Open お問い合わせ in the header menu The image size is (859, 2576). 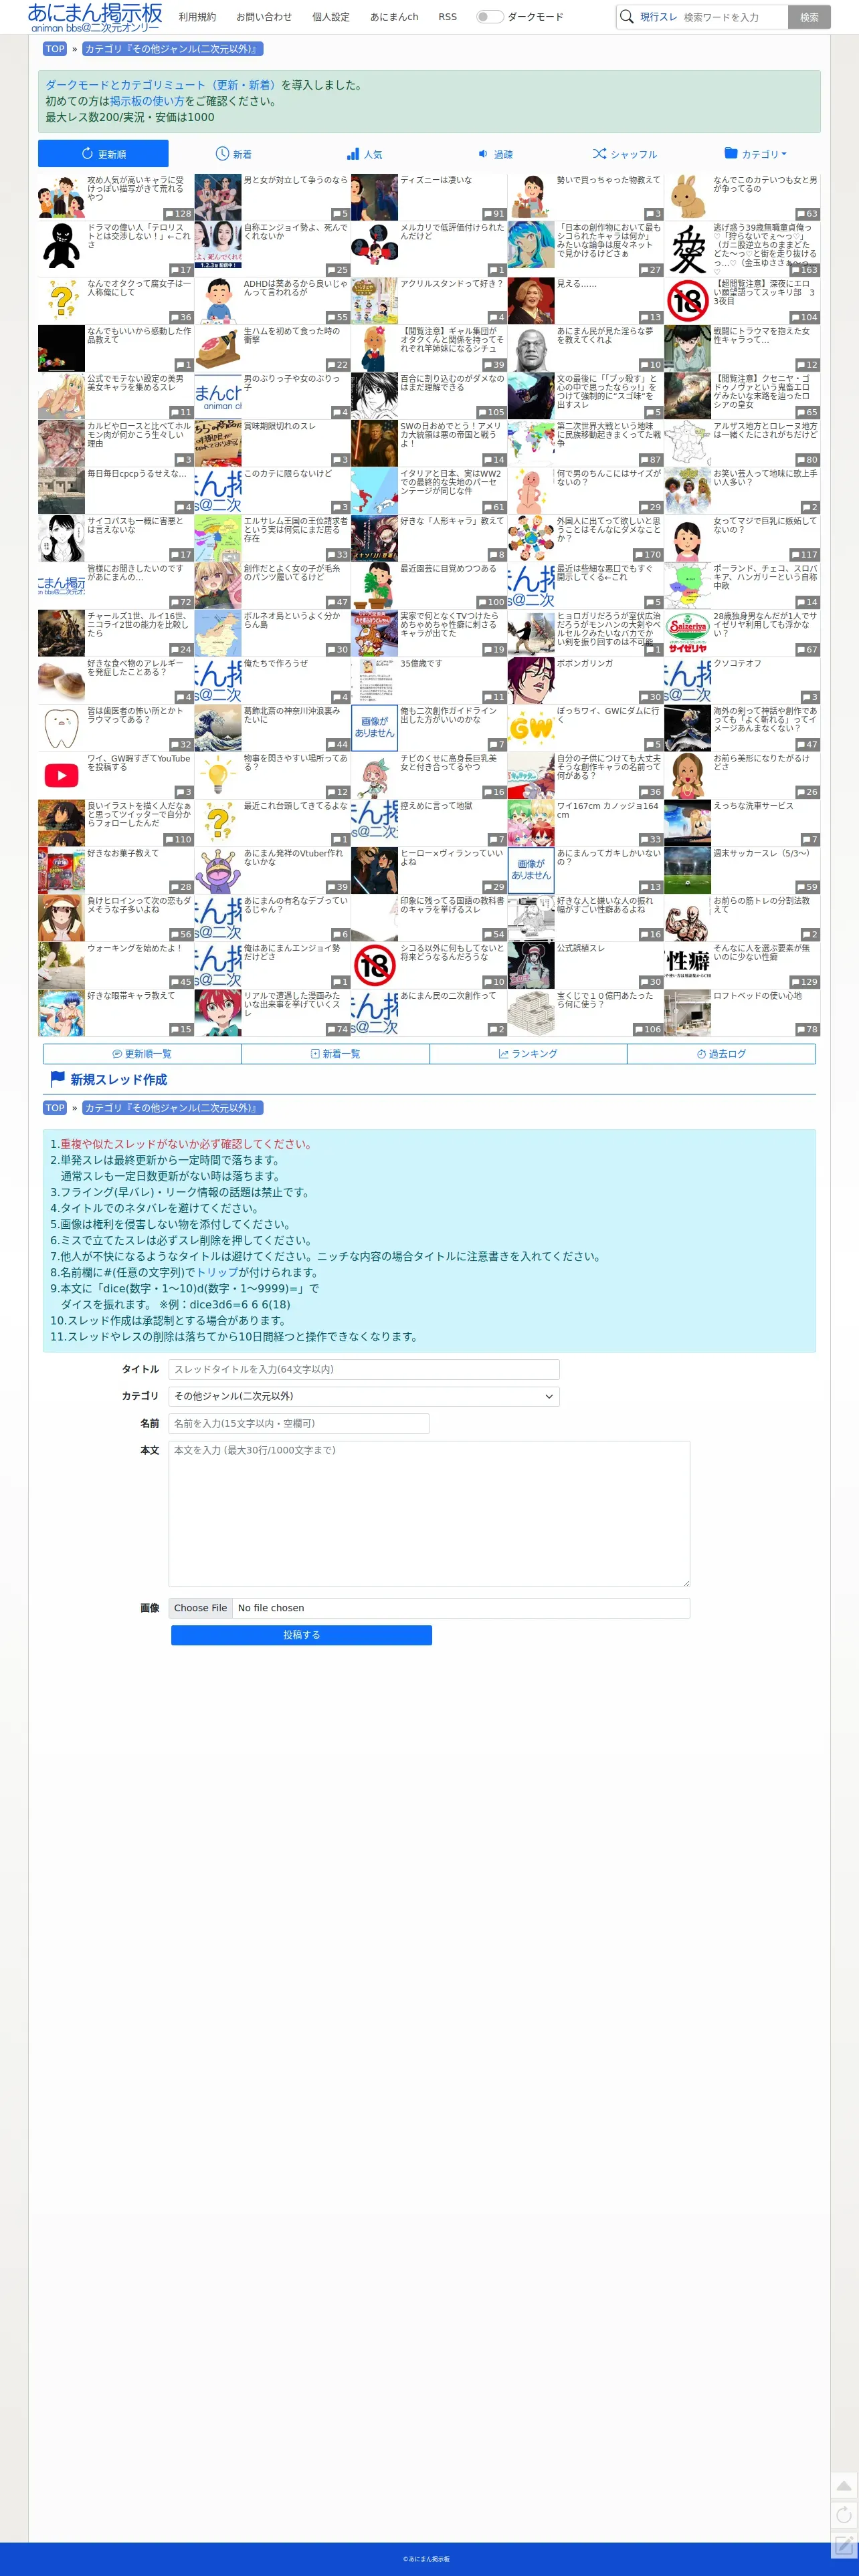click(x=264, y=17)
